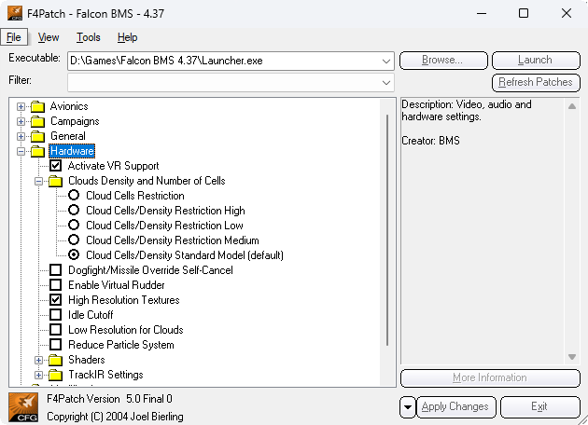Expand the TrackIR Settings subfolder
This screenshot has height=425, width=588.
click(x=38, y=376)
